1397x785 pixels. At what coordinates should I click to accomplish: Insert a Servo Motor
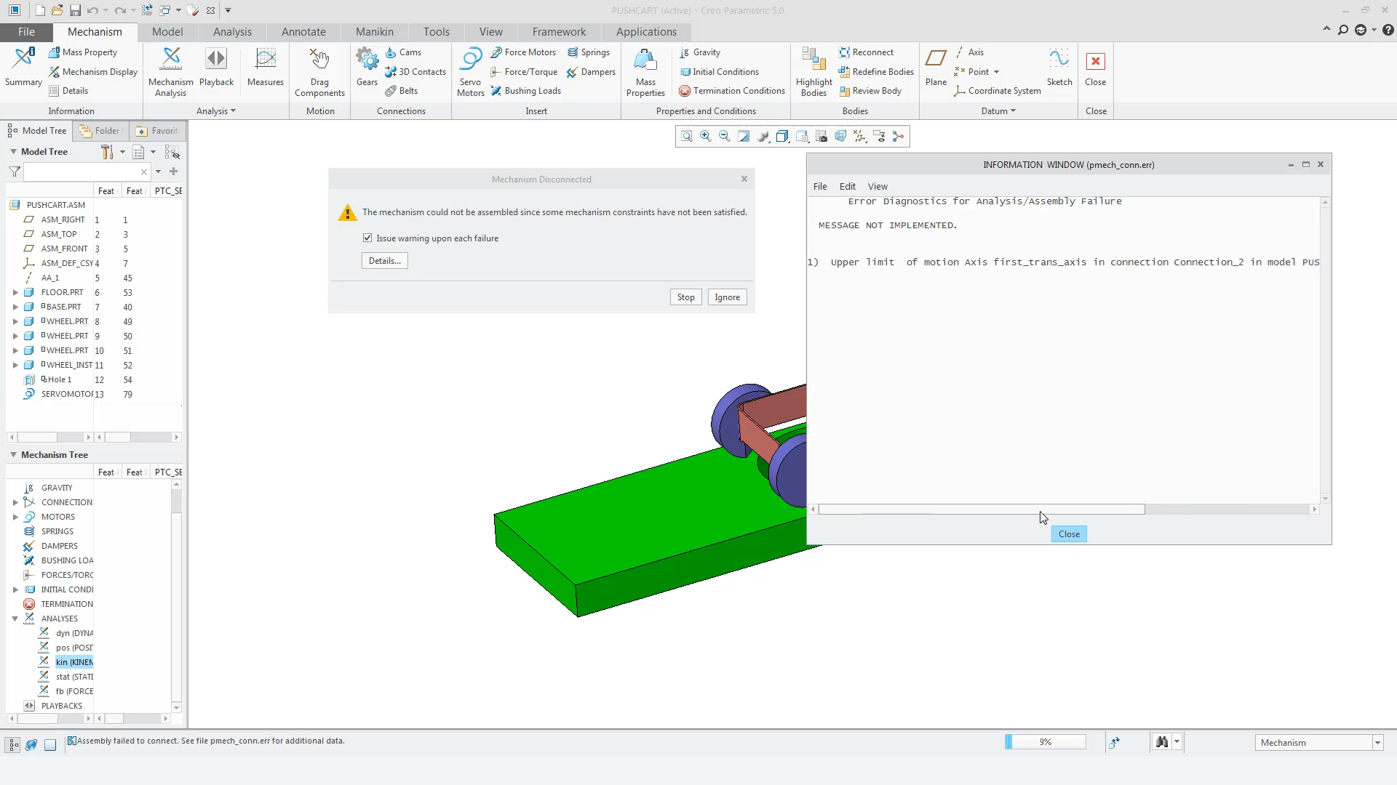(470, 72)
